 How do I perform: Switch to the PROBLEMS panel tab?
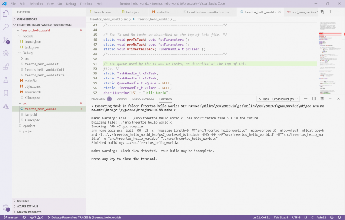[98, 99]
